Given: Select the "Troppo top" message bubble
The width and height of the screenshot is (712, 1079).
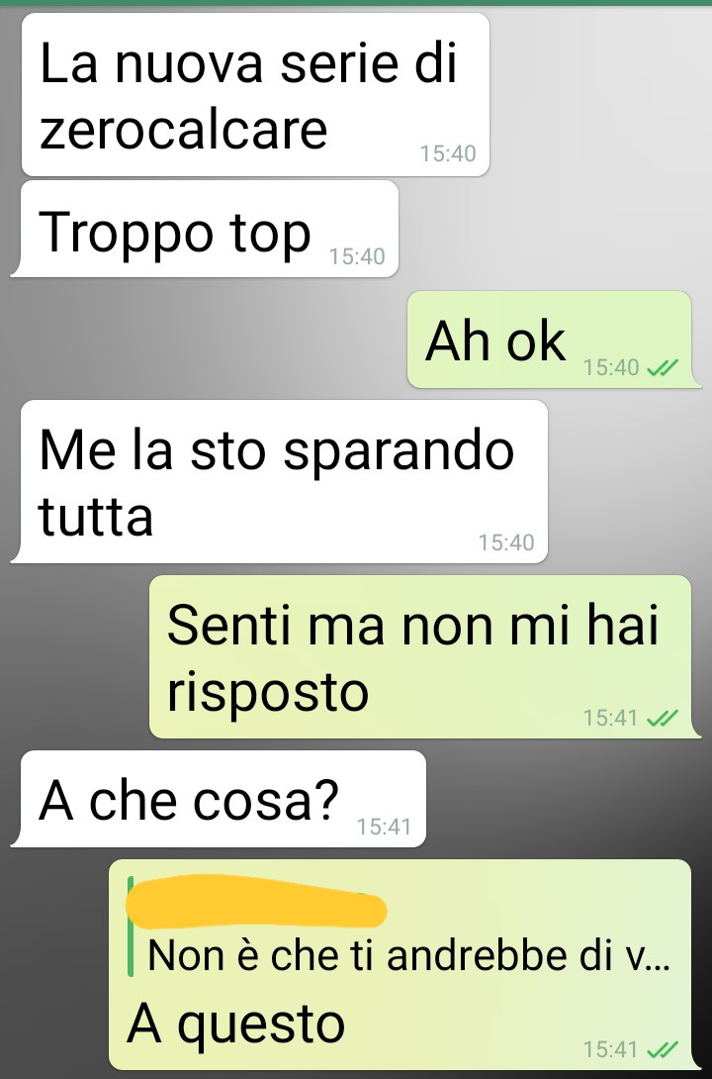Looking at the screenshot, I should [x=204, y=229].
